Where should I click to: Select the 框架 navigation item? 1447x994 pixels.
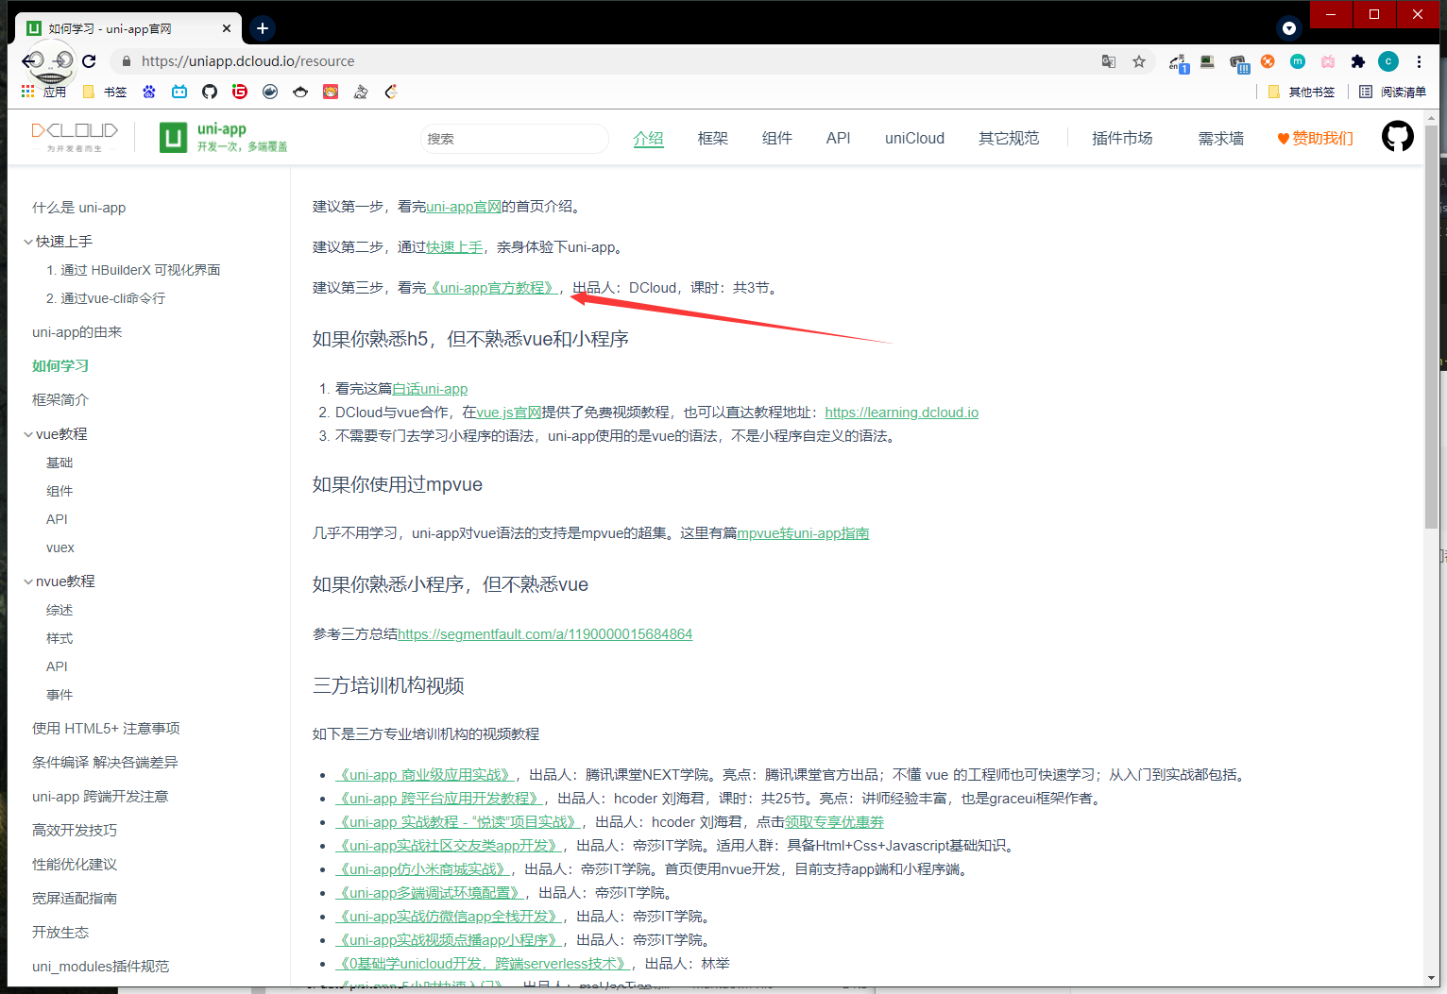tap(713, 138)
